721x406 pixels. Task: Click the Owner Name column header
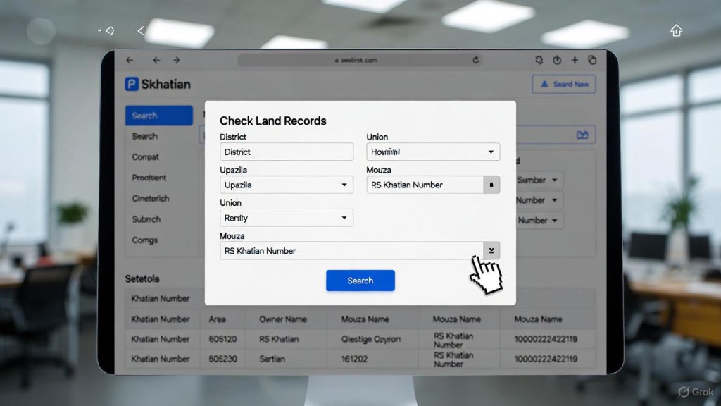pos(283,319)
